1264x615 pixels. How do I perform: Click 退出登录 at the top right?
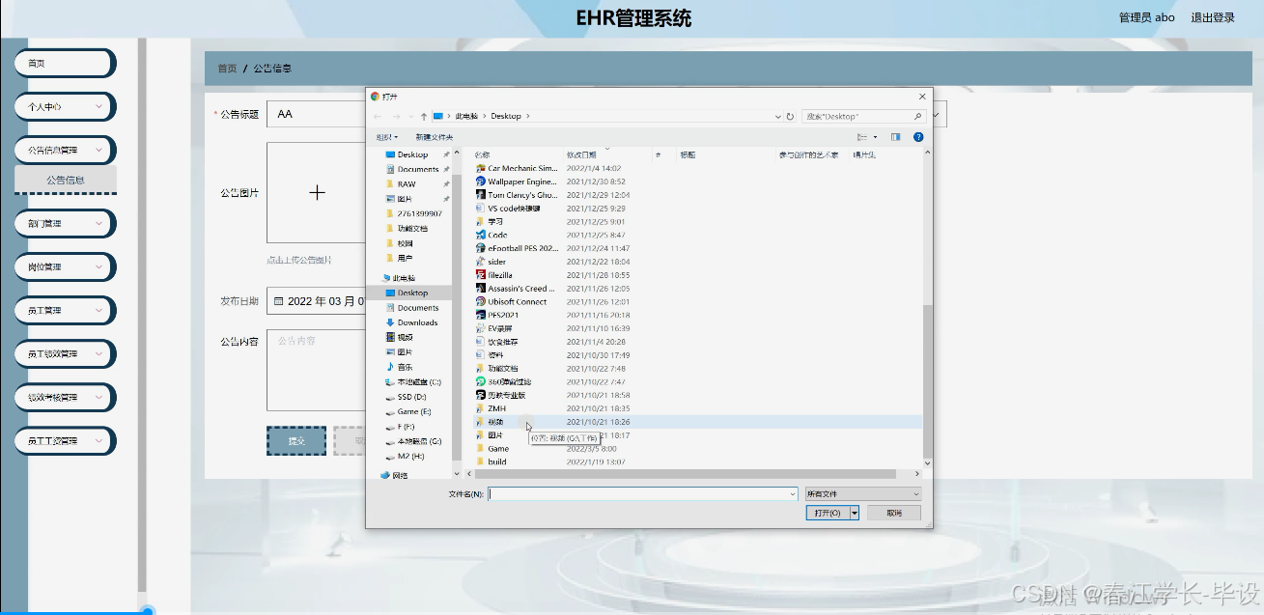tap(1213, 16)
